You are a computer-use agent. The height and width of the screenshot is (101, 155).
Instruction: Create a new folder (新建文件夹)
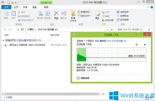tap(73, 16)
